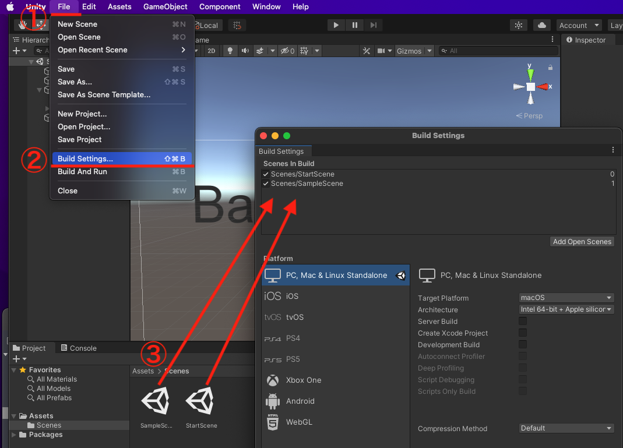Select the StartScene asset thumbnail
623x448 pixels.
[201, 401]
